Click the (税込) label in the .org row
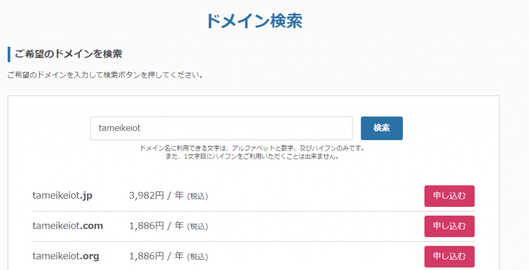This screenshot has height=270, width=529. click(198, 257)
